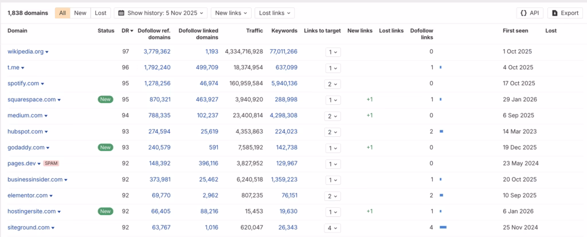587x237 pixels.
Task: Click first seen date 14 Mar 2023
Action: [519, 132]
